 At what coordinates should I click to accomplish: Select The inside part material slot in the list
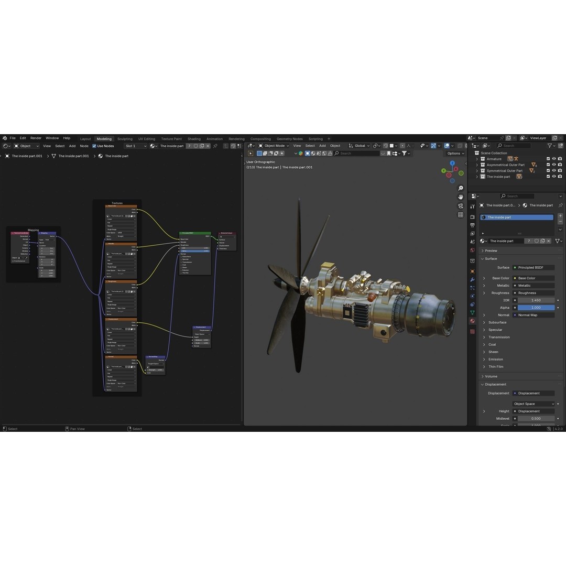517,217
